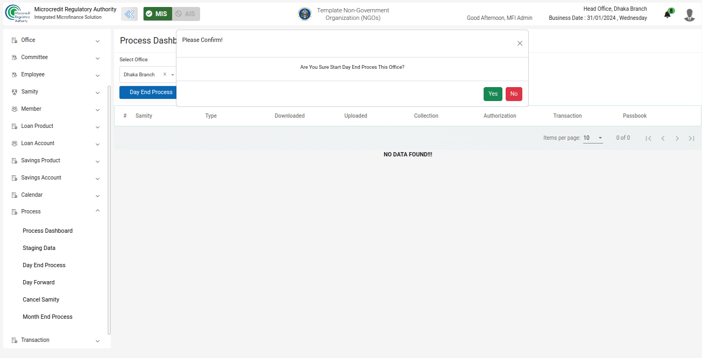Click the Member menu icon

point(15,109)
